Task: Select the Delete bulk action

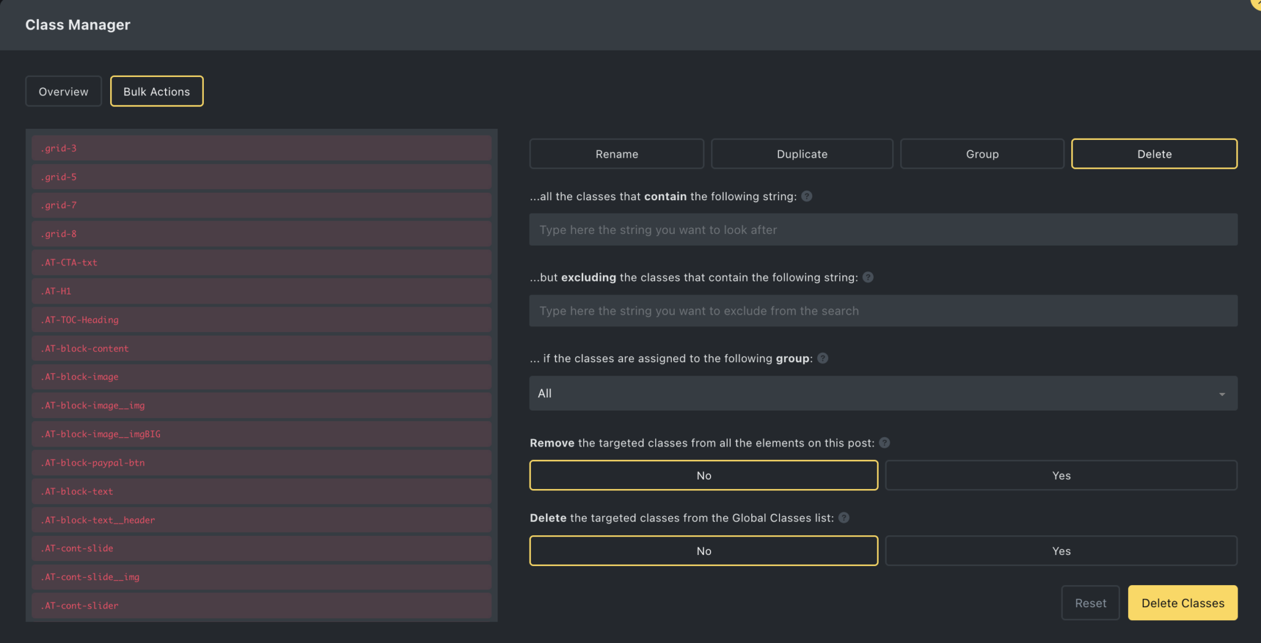Action: click(x=1154, y=154)
